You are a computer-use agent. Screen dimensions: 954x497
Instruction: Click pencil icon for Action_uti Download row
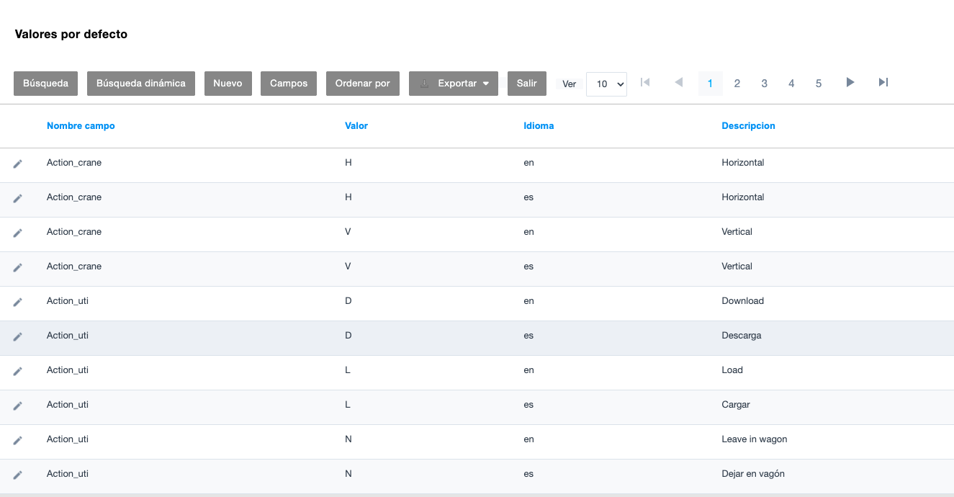(18, 302)
